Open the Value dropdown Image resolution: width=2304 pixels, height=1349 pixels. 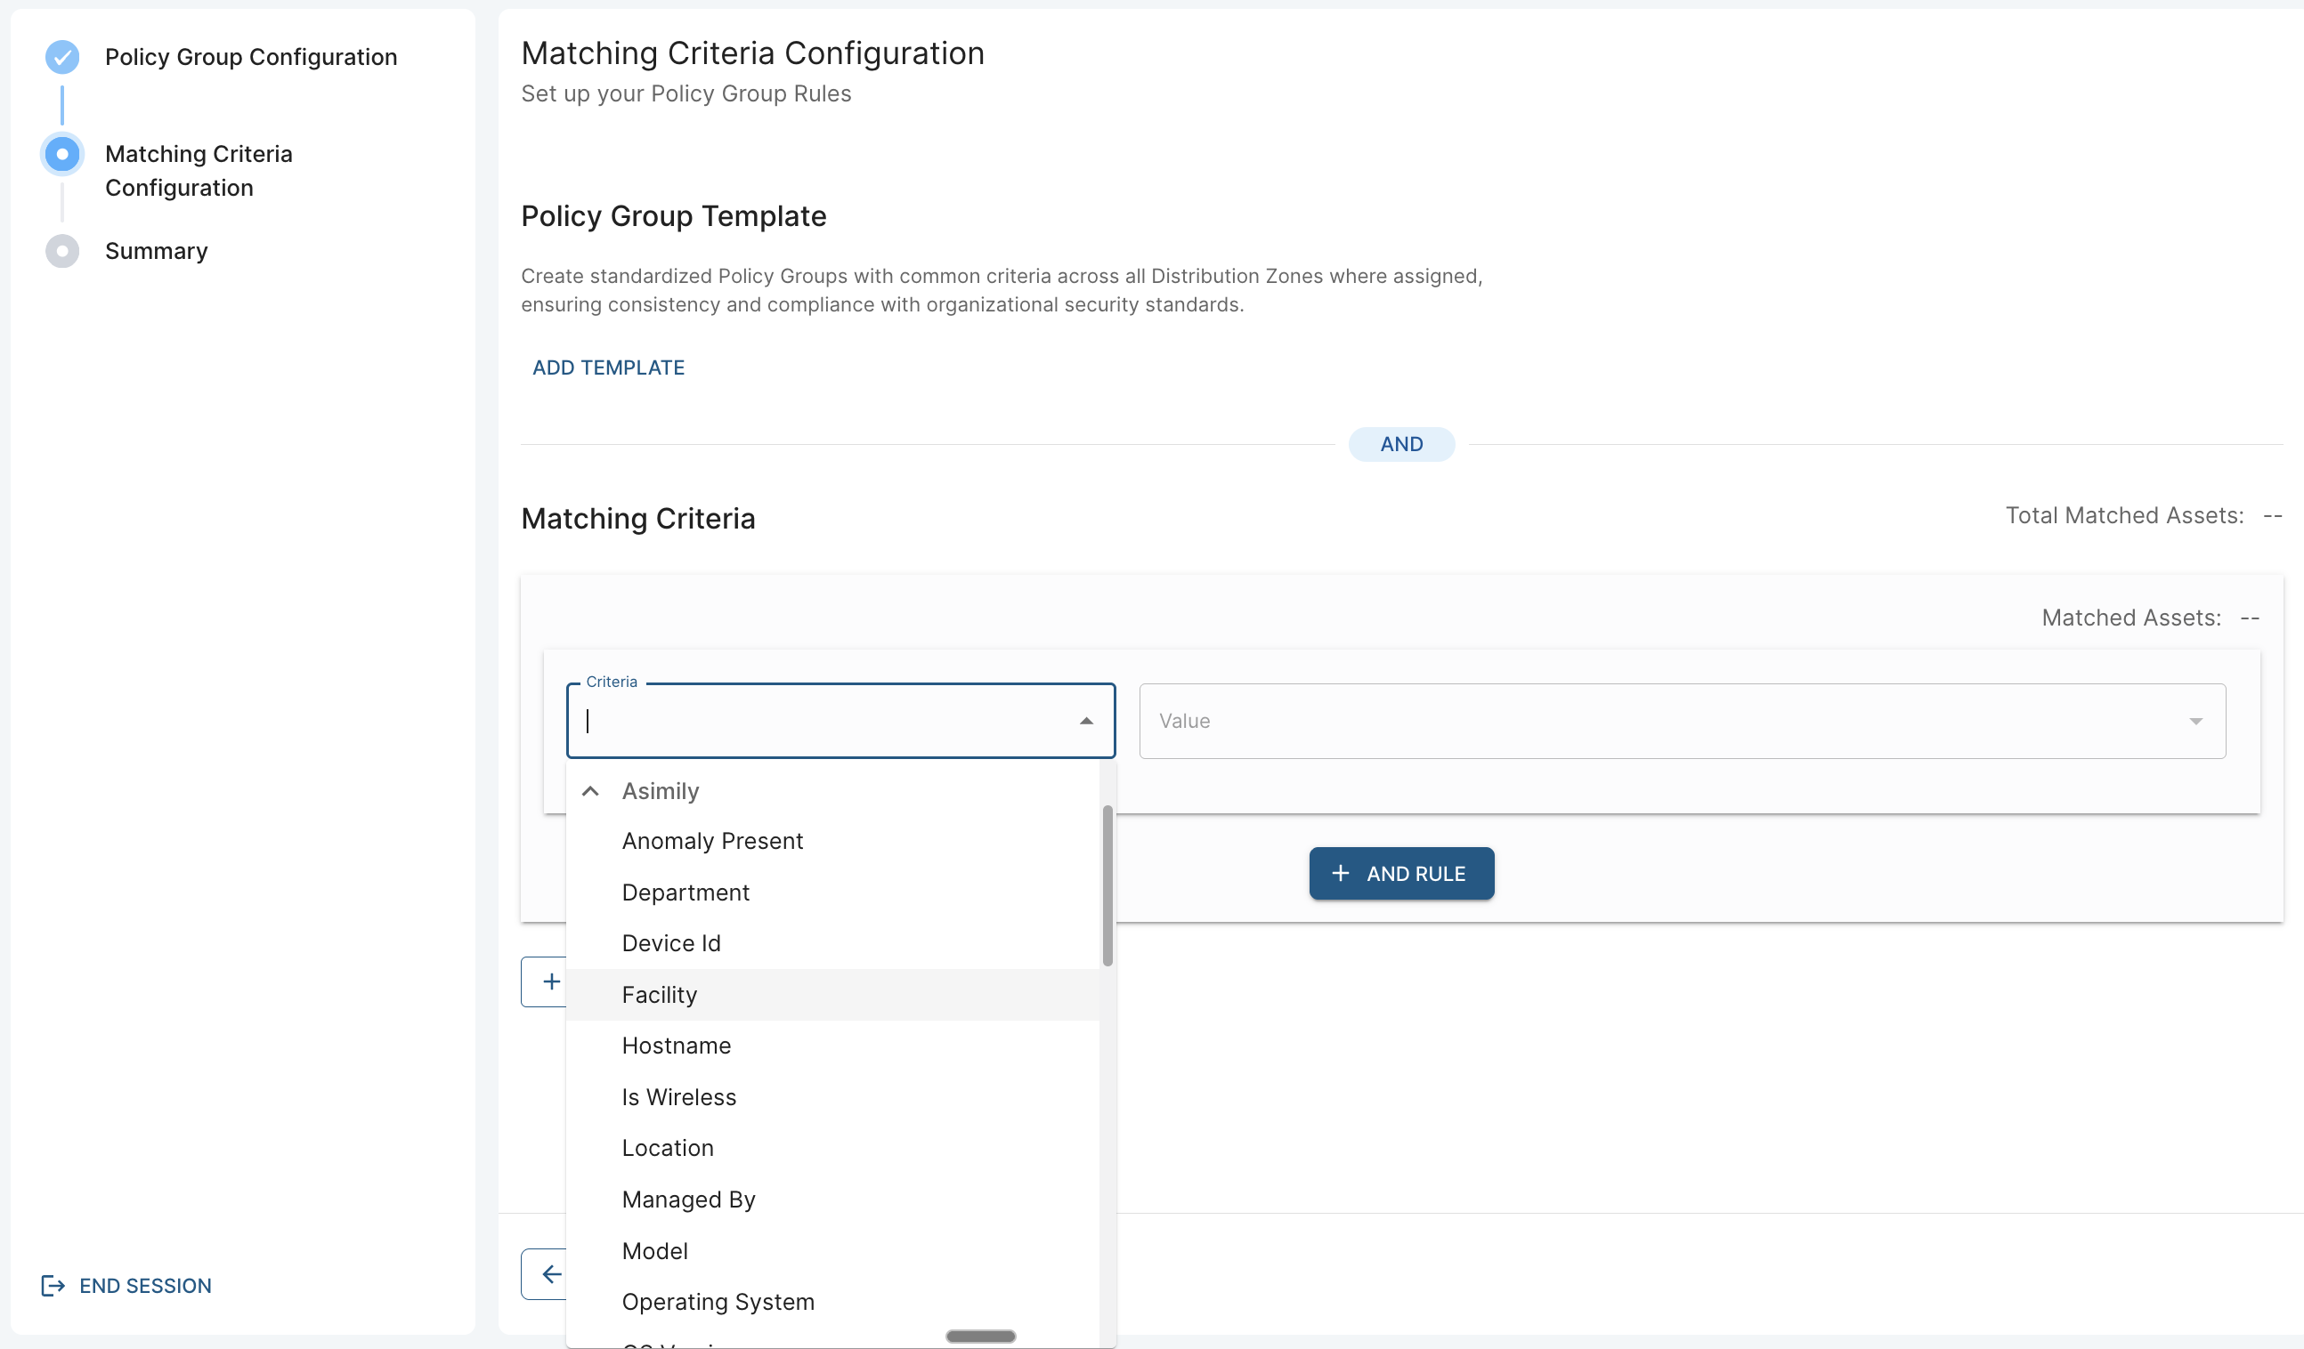click(x=1683, y=721)
